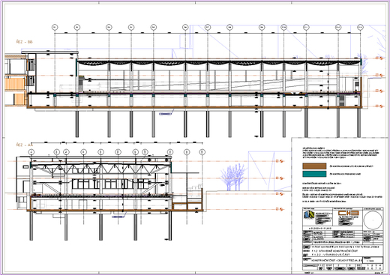Click the top elevation marker at right of section BB

click(x=379, y=58)
